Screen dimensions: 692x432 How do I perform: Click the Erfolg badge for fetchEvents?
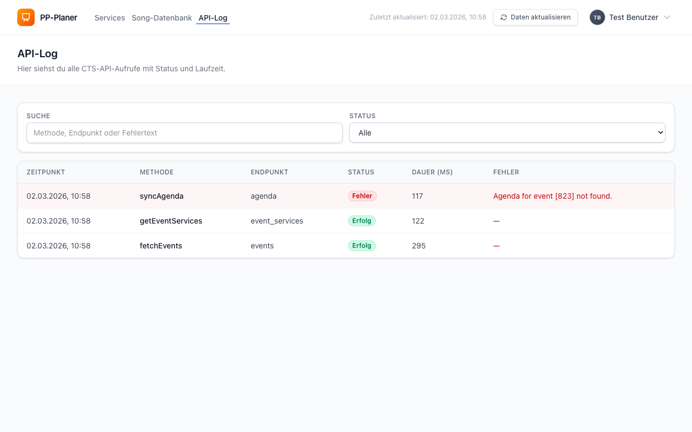pos(362,246)
